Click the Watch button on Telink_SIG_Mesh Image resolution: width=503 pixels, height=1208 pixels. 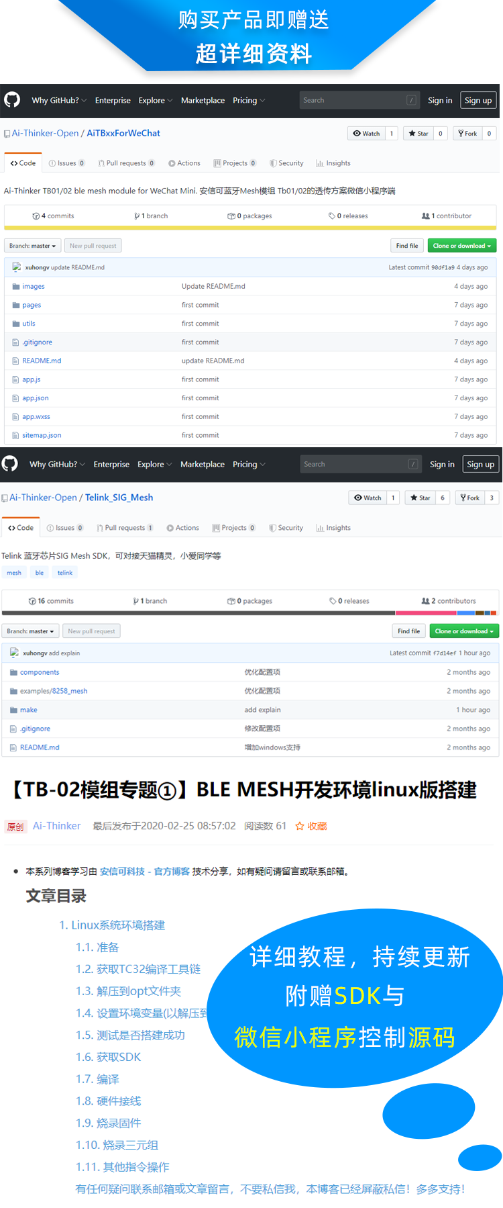pyautogui.click(x=368, y=498)
